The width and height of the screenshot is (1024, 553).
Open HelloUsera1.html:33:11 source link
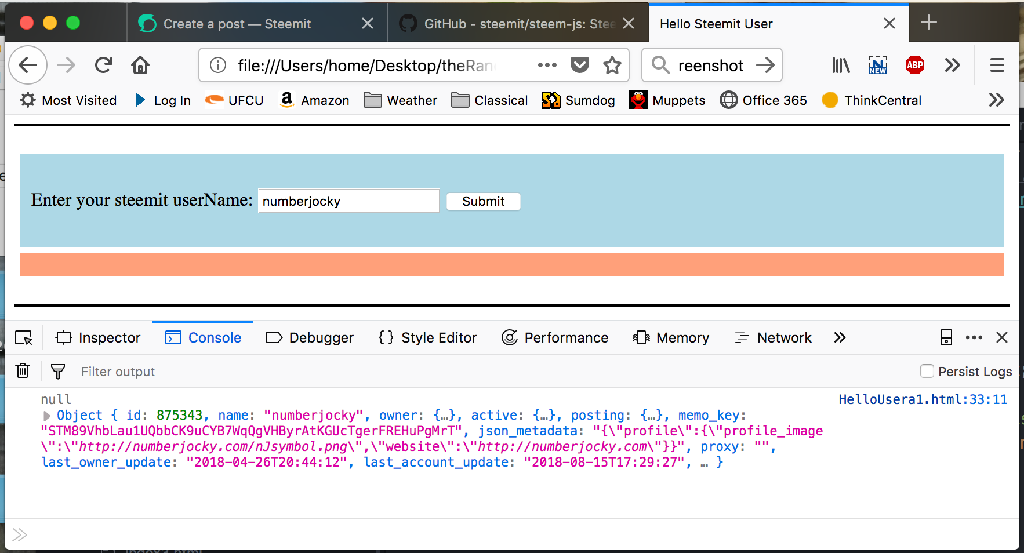[923, 399]
